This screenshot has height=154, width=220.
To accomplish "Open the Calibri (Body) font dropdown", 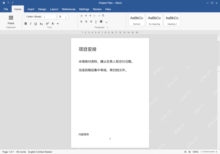I will point(40,17).
